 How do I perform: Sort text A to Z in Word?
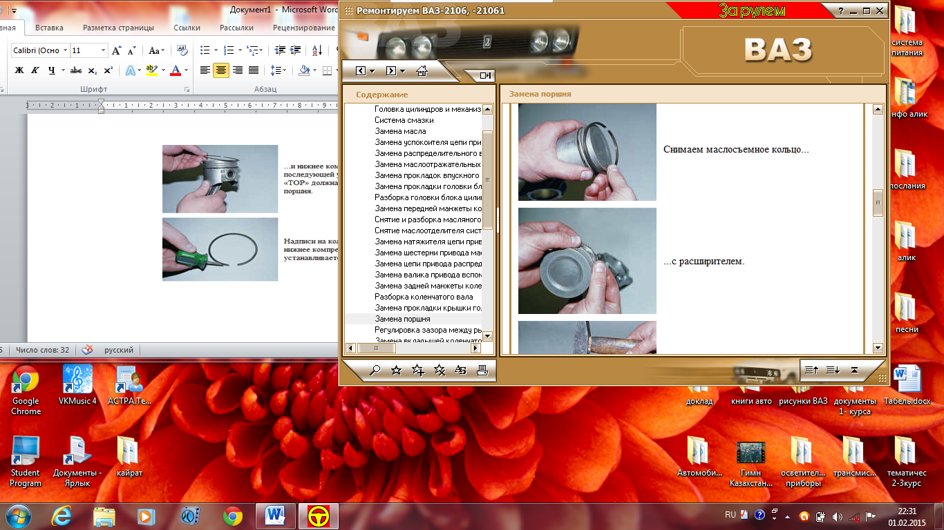317,50
